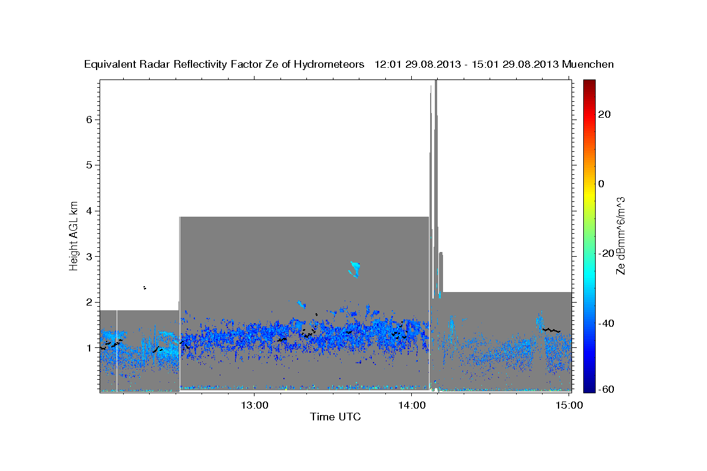Click the '14:00' time tick label
Viewport: 707px width, 471px height.
(411, 406)
